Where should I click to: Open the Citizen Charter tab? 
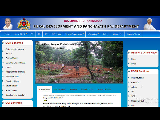(x=104, y=90)
